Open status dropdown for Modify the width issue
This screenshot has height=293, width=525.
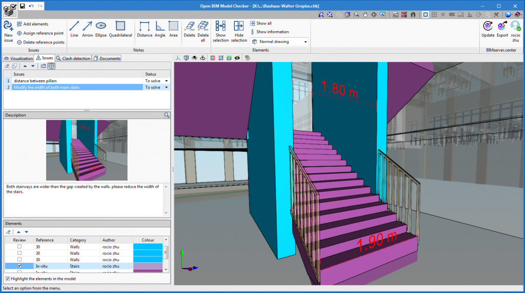click(x=167, y=87)
